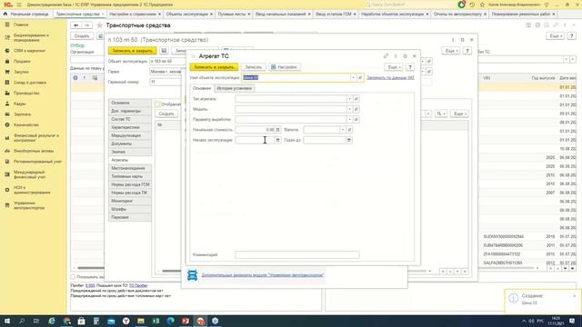The width and height of the screenshot is (582, 327).
Task: Switch to the 'История установки' tab
Action: pos(235,88)
